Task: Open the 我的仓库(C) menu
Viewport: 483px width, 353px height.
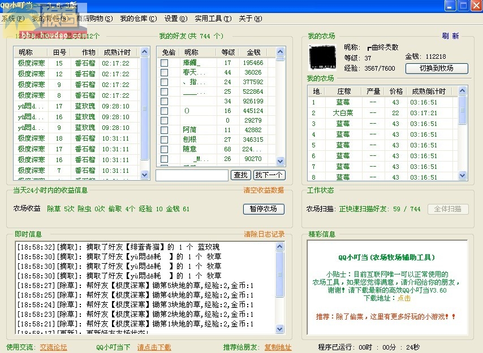Action: (139, 19)
